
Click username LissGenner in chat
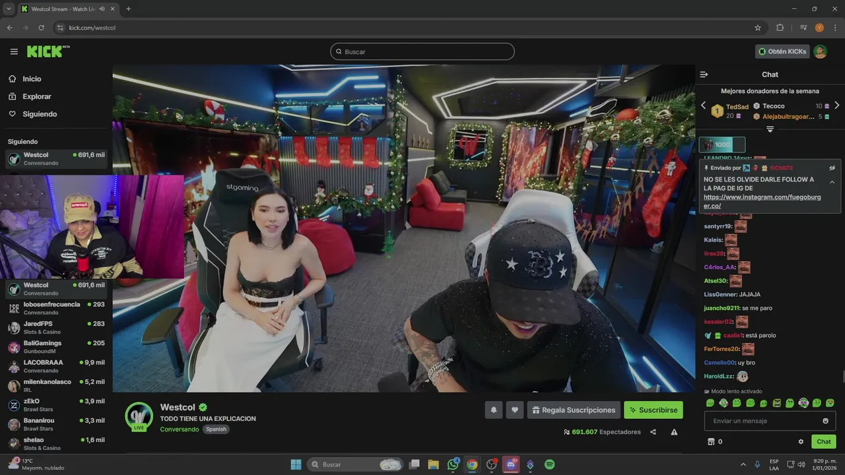pyautogui.click(x=720, y=294)
